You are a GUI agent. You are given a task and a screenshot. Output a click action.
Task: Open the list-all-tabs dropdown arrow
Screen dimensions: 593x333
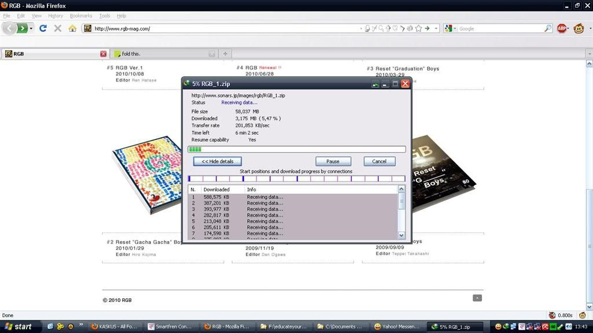[589, 54]
